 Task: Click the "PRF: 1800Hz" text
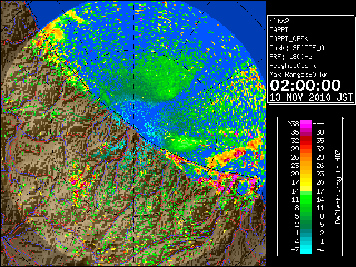point(290,57)
